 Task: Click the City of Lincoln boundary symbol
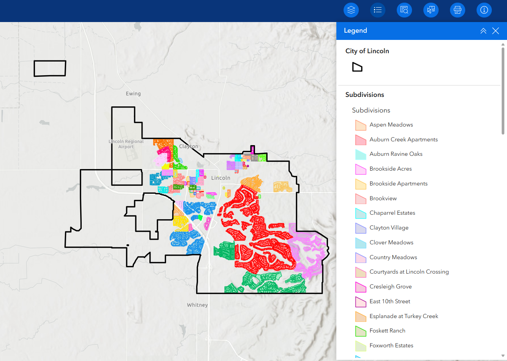pos(357,67)
